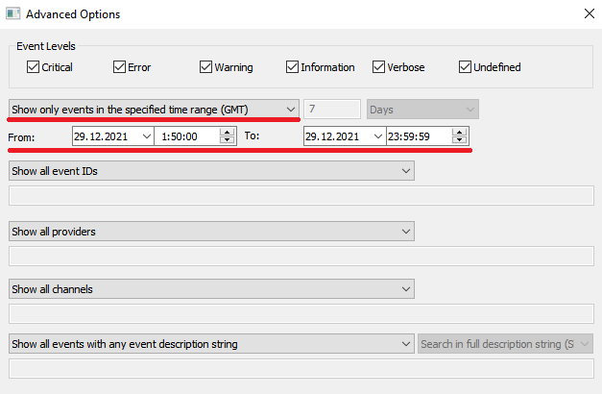This screenshot has width=602, height=394.
Task: Open the event description string filter dropdown
Action: click(x=406, y=344)
